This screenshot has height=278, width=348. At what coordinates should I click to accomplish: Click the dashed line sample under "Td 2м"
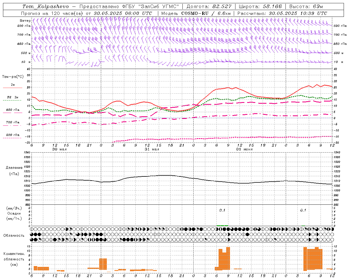(x=12, y=100)
